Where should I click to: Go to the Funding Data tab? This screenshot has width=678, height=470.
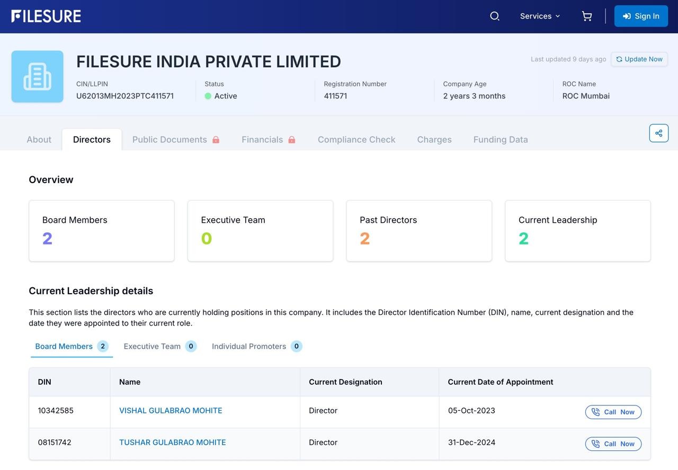click(x=501, y=140)
